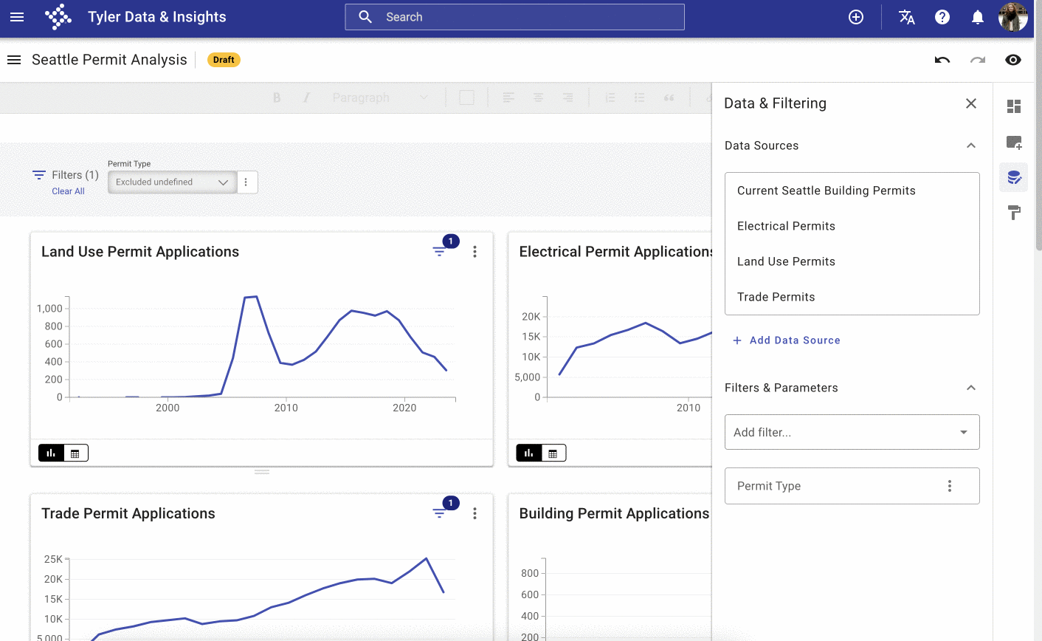Switch Electrical Permit chart to chart view

(x=529, y=453)
